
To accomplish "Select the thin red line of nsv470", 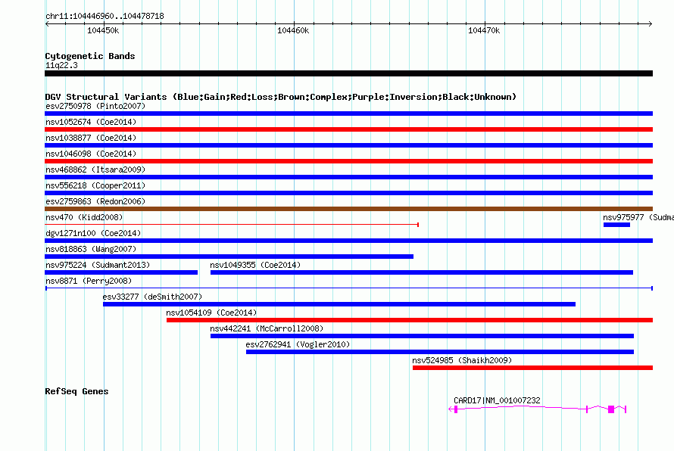I will click(x=232, y=225).
